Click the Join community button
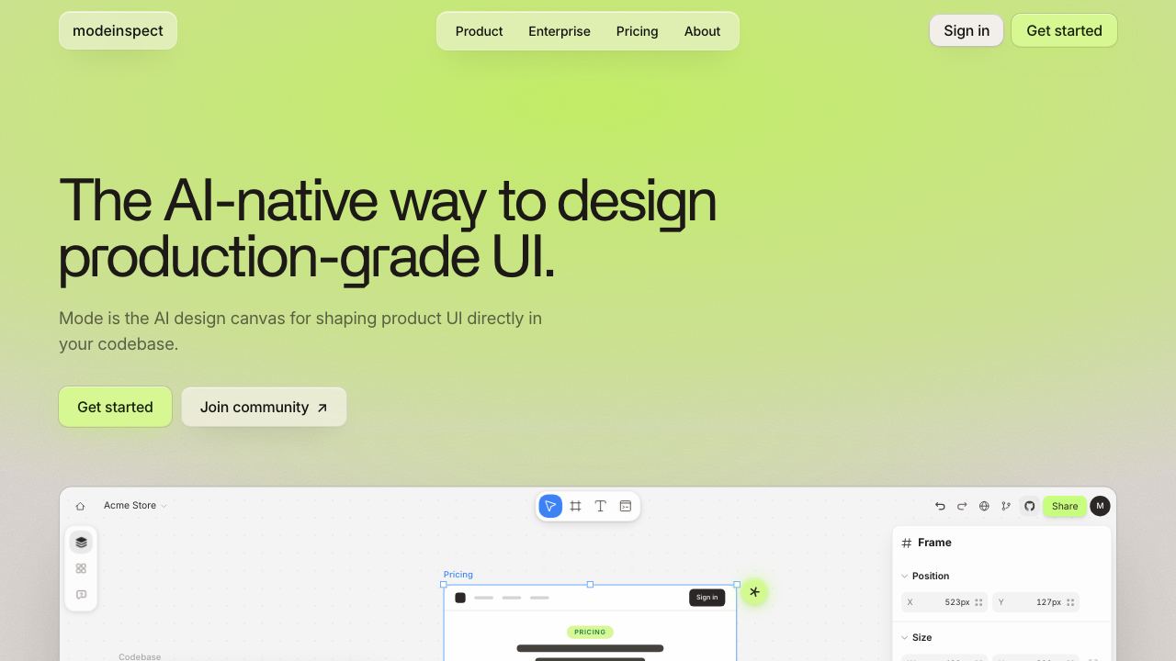The width and height of the screenshot is (1176, 661). (x=264, y=407)
